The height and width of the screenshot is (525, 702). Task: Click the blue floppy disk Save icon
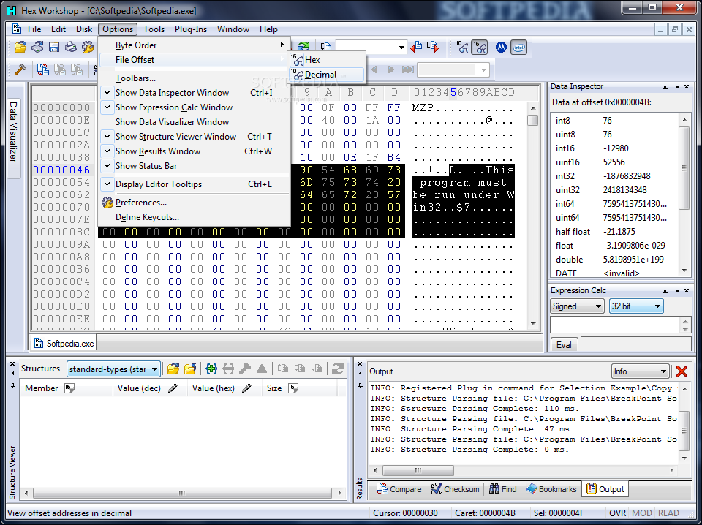click(x=54, y=47)
